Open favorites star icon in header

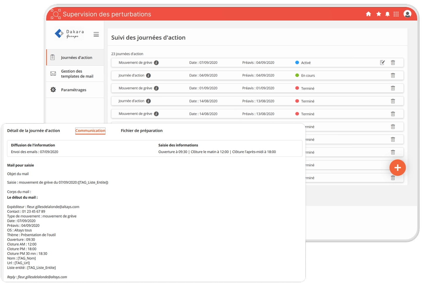pyautogui.click(x=378, y=14)
